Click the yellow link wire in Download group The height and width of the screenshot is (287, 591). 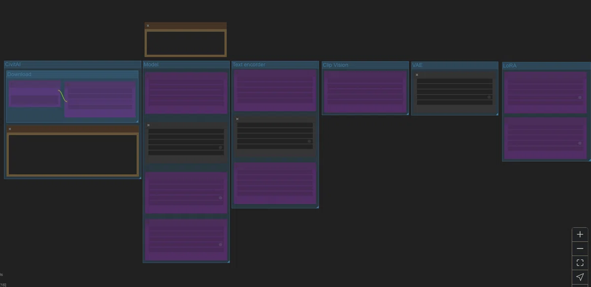(63, 96)
